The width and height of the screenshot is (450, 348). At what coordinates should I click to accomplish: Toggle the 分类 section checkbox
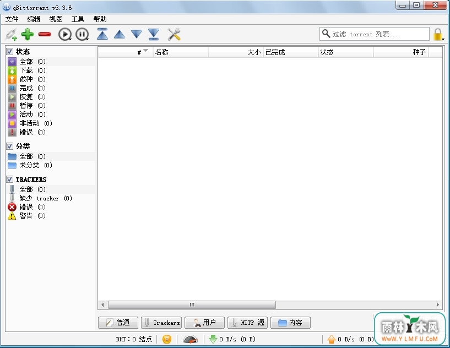coord(9,146)
